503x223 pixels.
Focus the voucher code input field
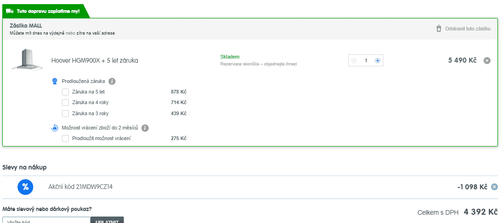(47, 220)
